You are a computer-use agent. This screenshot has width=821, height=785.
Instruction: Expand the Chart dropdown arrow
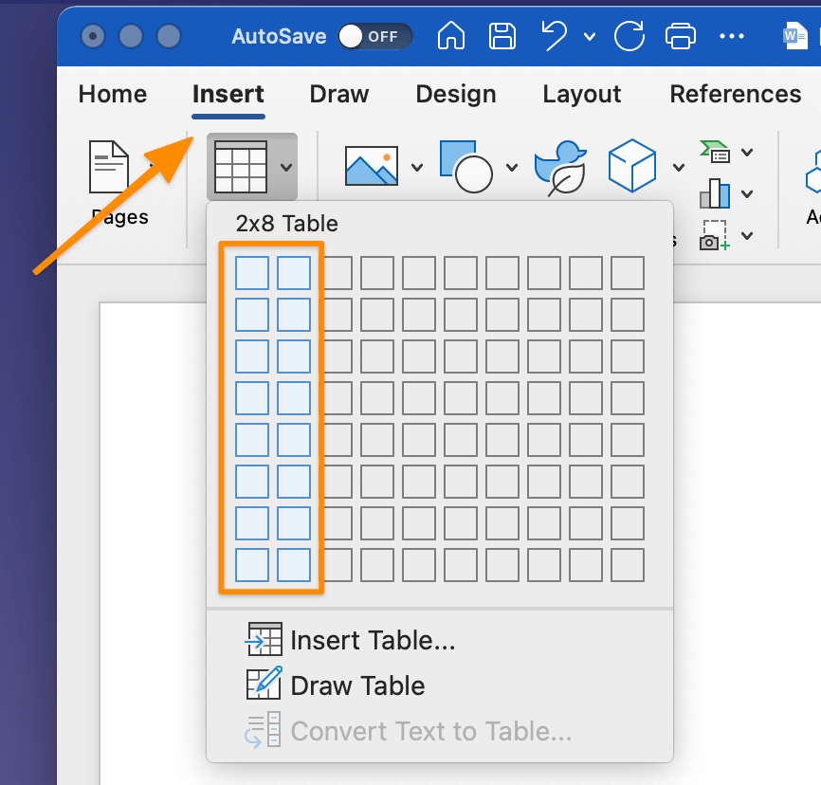pos(747,194)
